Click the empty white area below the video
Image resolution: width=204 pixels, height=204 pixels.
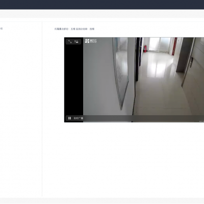point(123,159)
